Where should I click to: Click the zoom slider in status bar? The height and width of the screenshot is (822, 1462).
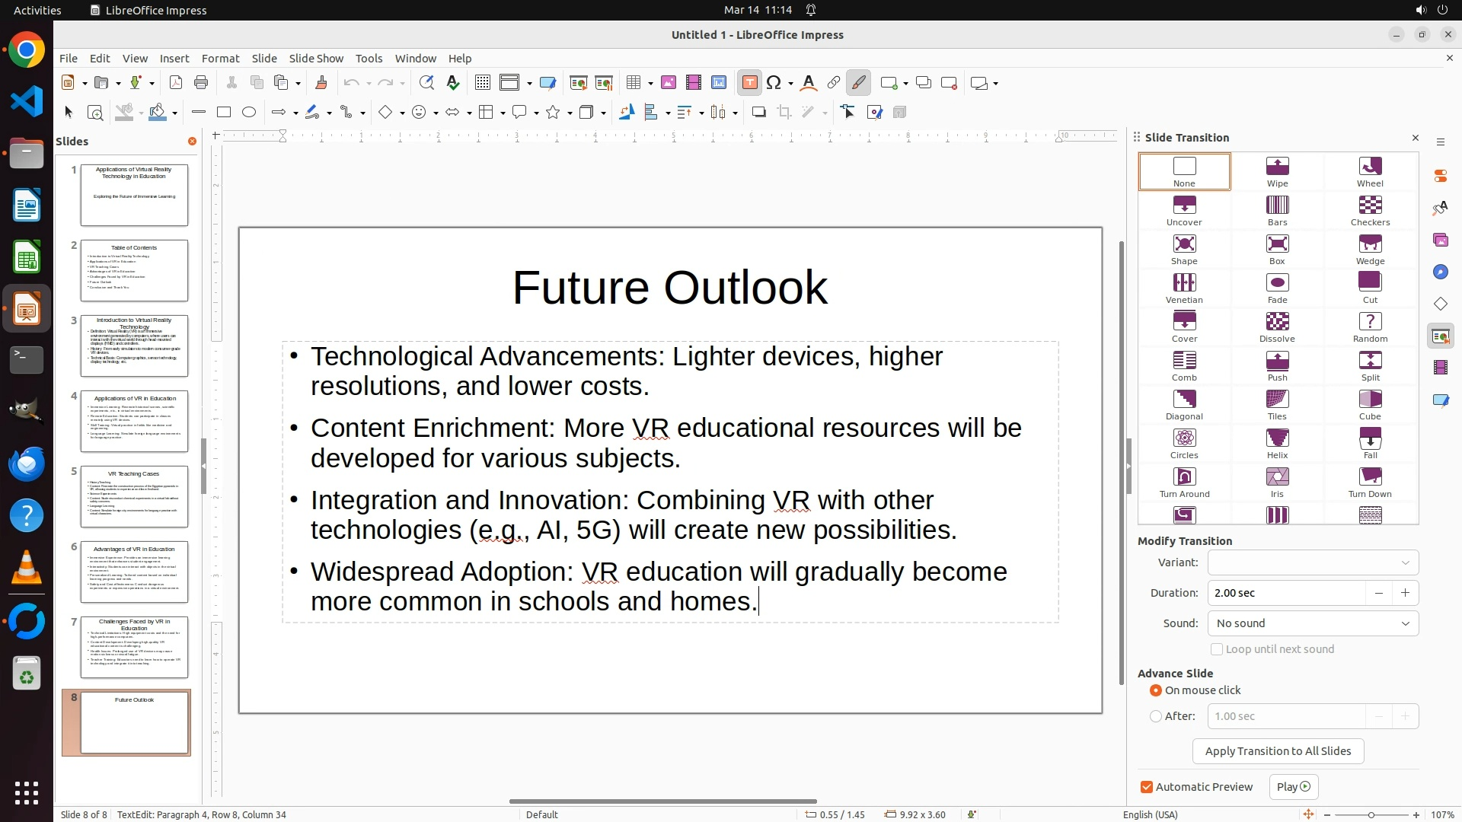1371,814
